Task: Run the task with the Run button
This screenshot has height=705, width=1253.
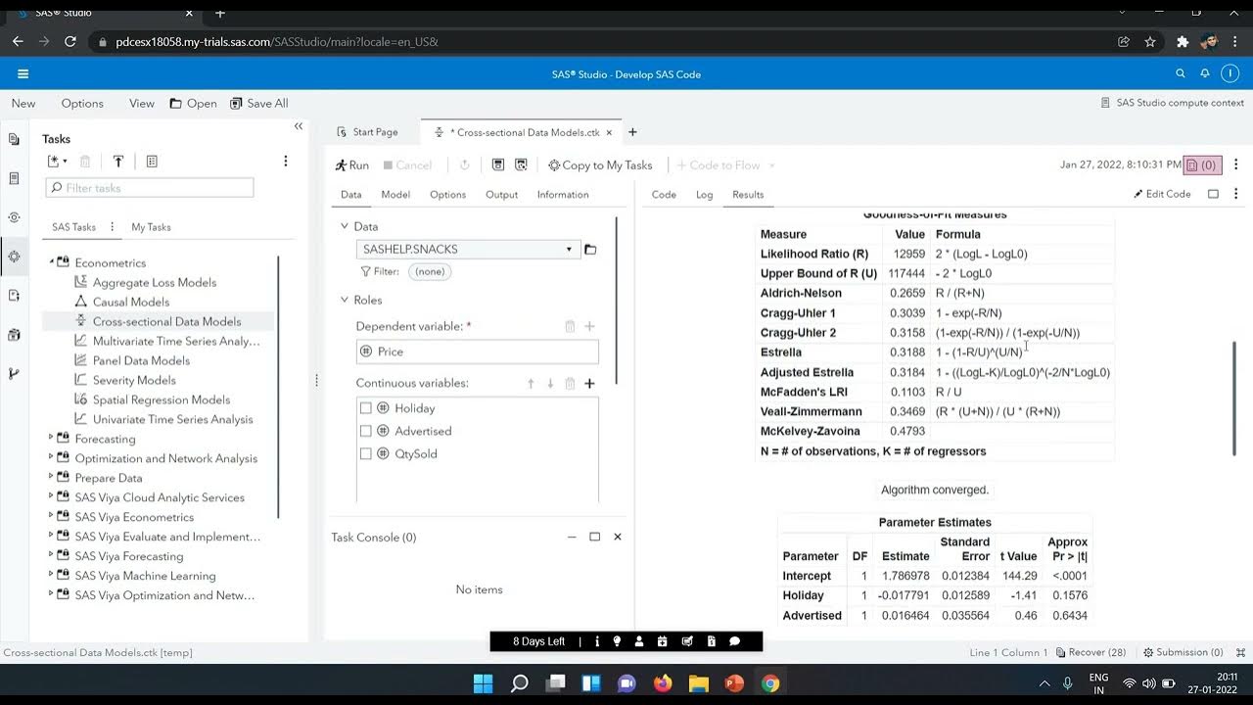Action: coord(352,165)
